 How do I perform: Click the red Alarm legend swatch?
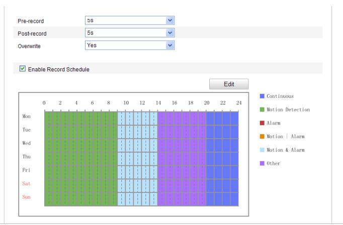(x=262, y=123)
